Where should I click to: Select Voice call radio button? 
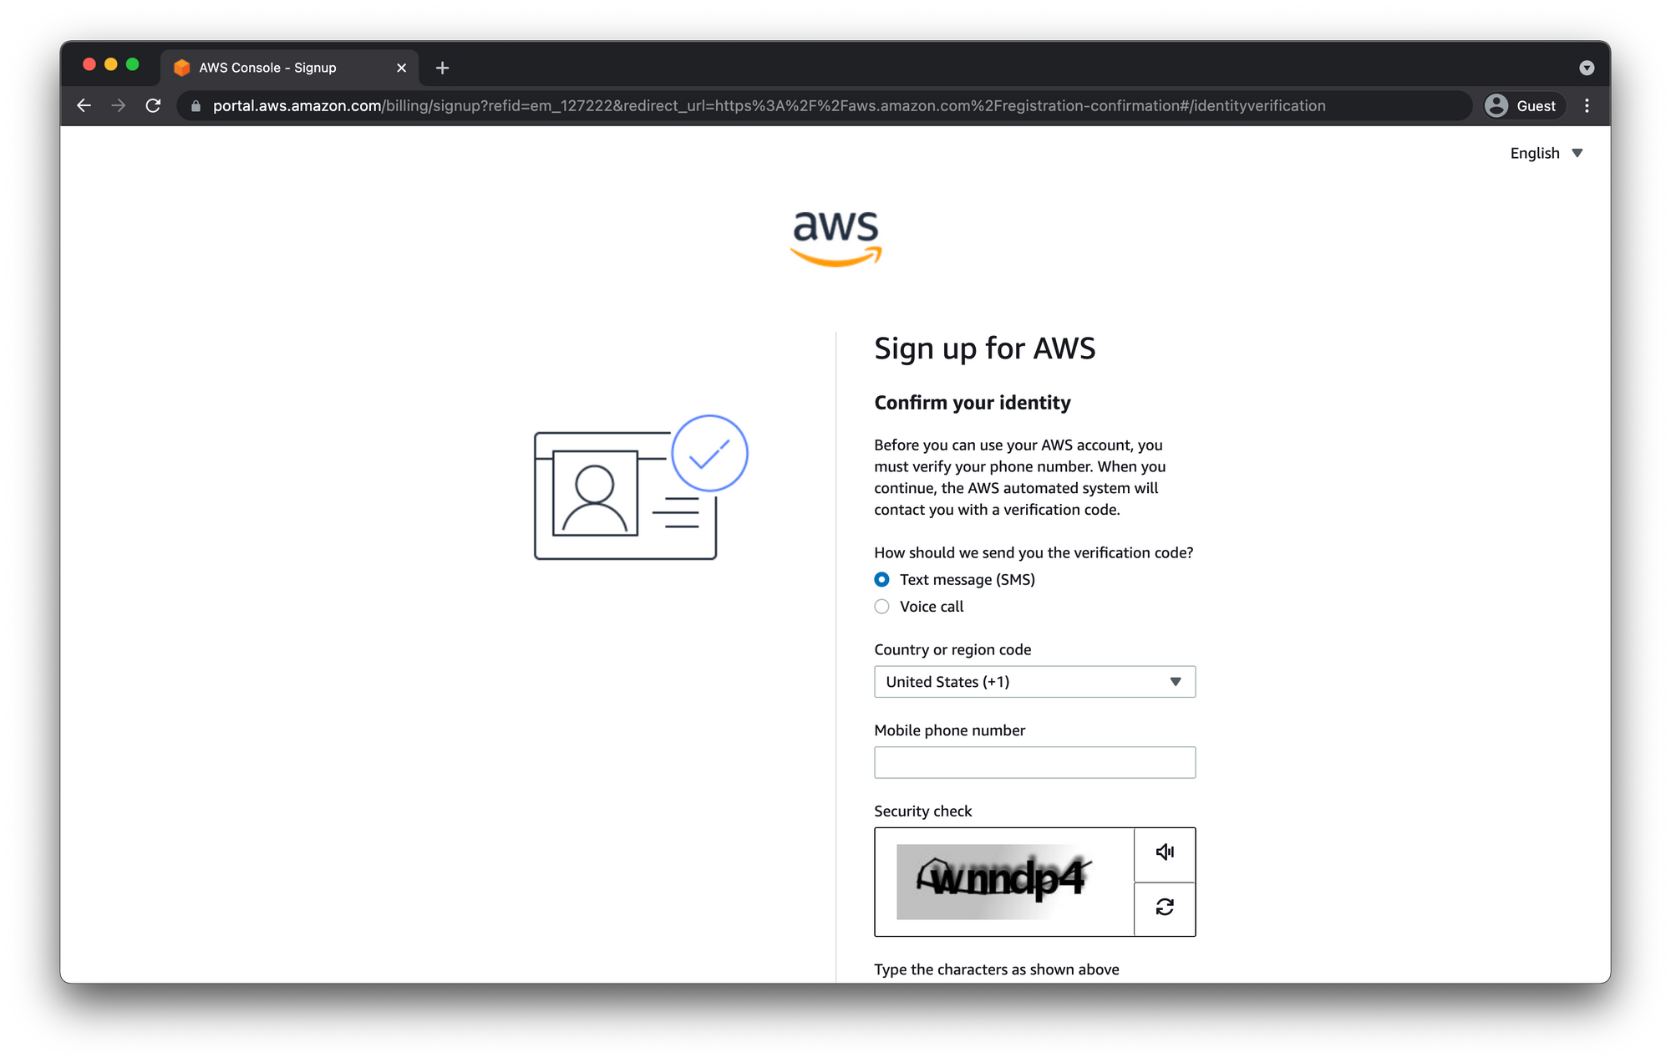pos(883,607)
